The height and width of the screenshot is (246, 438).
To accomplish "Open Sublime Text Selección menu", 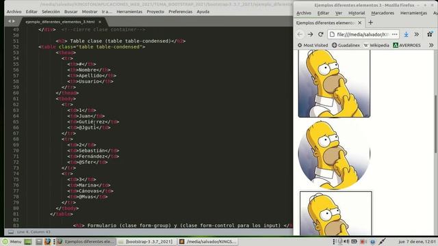I will [x=51, y=12].
